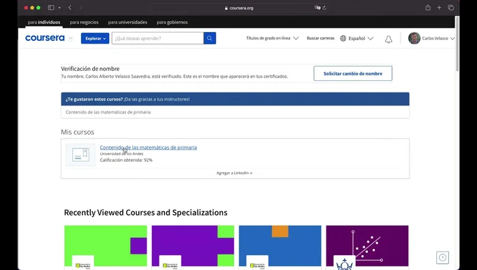This screenshot has height=270, width=477.
Task: Click the course certificate thumbnail icon
Action: pyautogui.click(x=80, y=155)
